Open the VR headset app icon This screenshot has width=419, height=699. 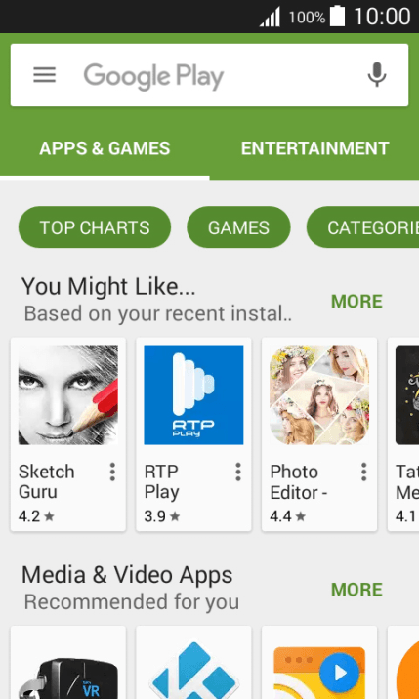[x=68, y=674]
